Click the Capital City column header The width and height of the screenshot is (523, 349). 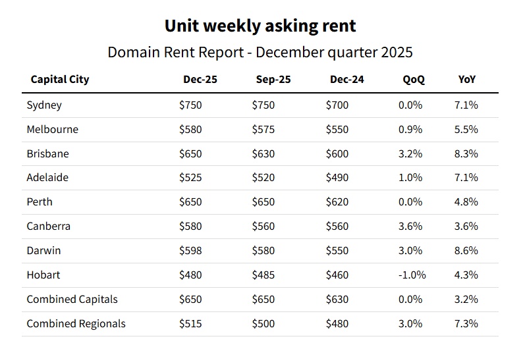tap(59, 80)
